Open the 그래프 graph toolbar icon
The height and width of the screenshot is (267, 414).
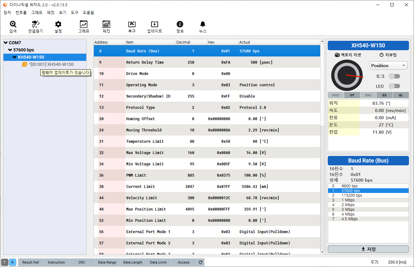pyautogui.click(x=84, y=24)
